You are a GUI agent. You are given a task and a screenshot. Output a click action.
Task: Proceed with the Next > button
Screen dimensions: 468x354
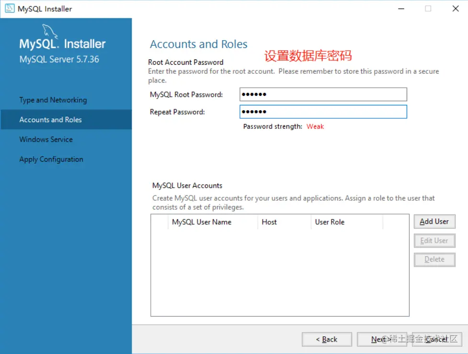(x=382, y=339)
